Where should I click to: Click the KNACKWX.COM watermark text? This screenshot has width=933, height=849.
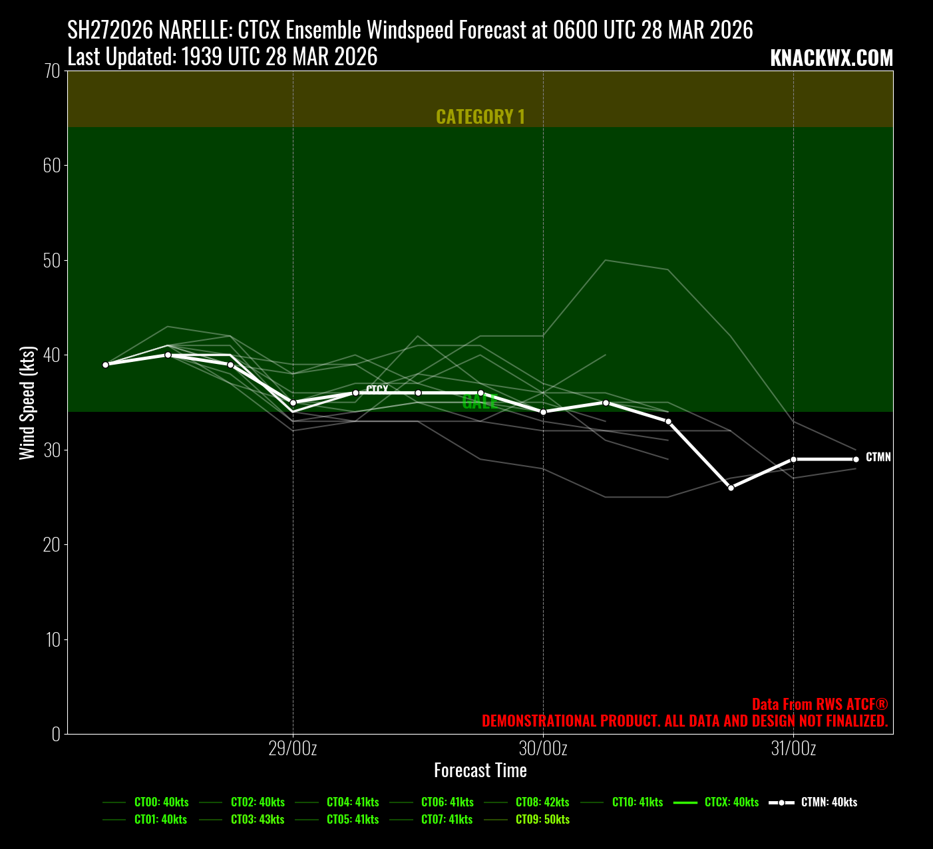(831, 59)
